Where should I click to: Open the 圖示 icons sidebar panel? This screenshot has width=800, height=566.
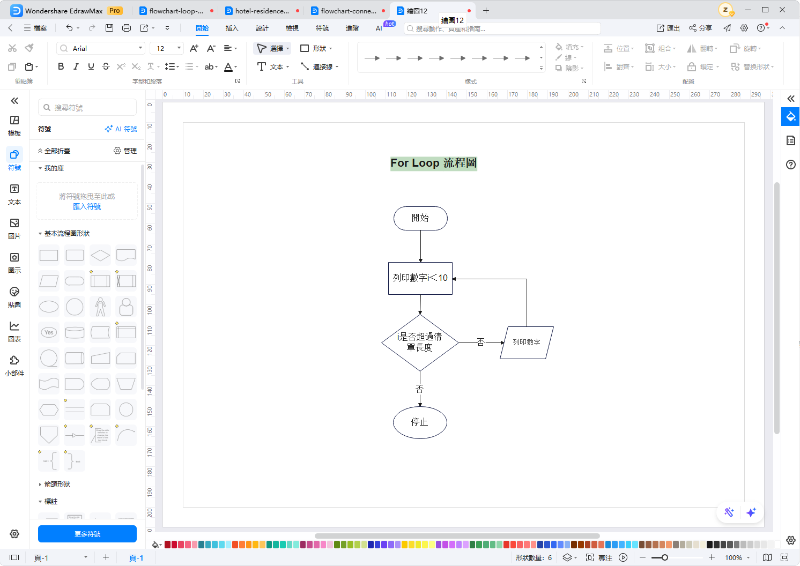14,263
